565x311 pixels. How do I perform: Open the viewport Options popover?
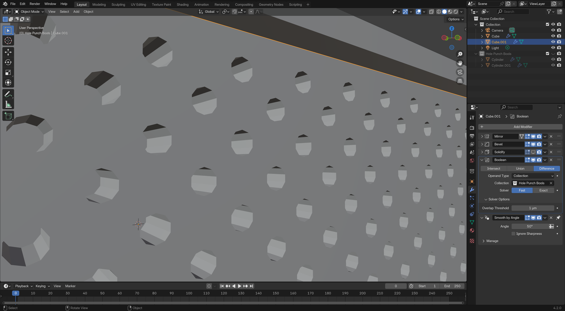[x=455, y=19]
